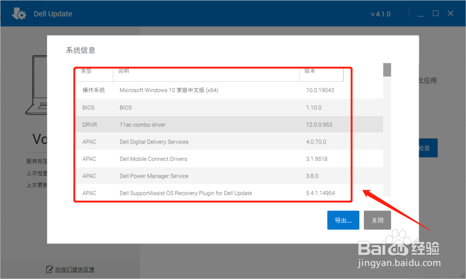Click version value 1.10.0
The height and width of the screenshot is (279, 466).
point(314,107)
